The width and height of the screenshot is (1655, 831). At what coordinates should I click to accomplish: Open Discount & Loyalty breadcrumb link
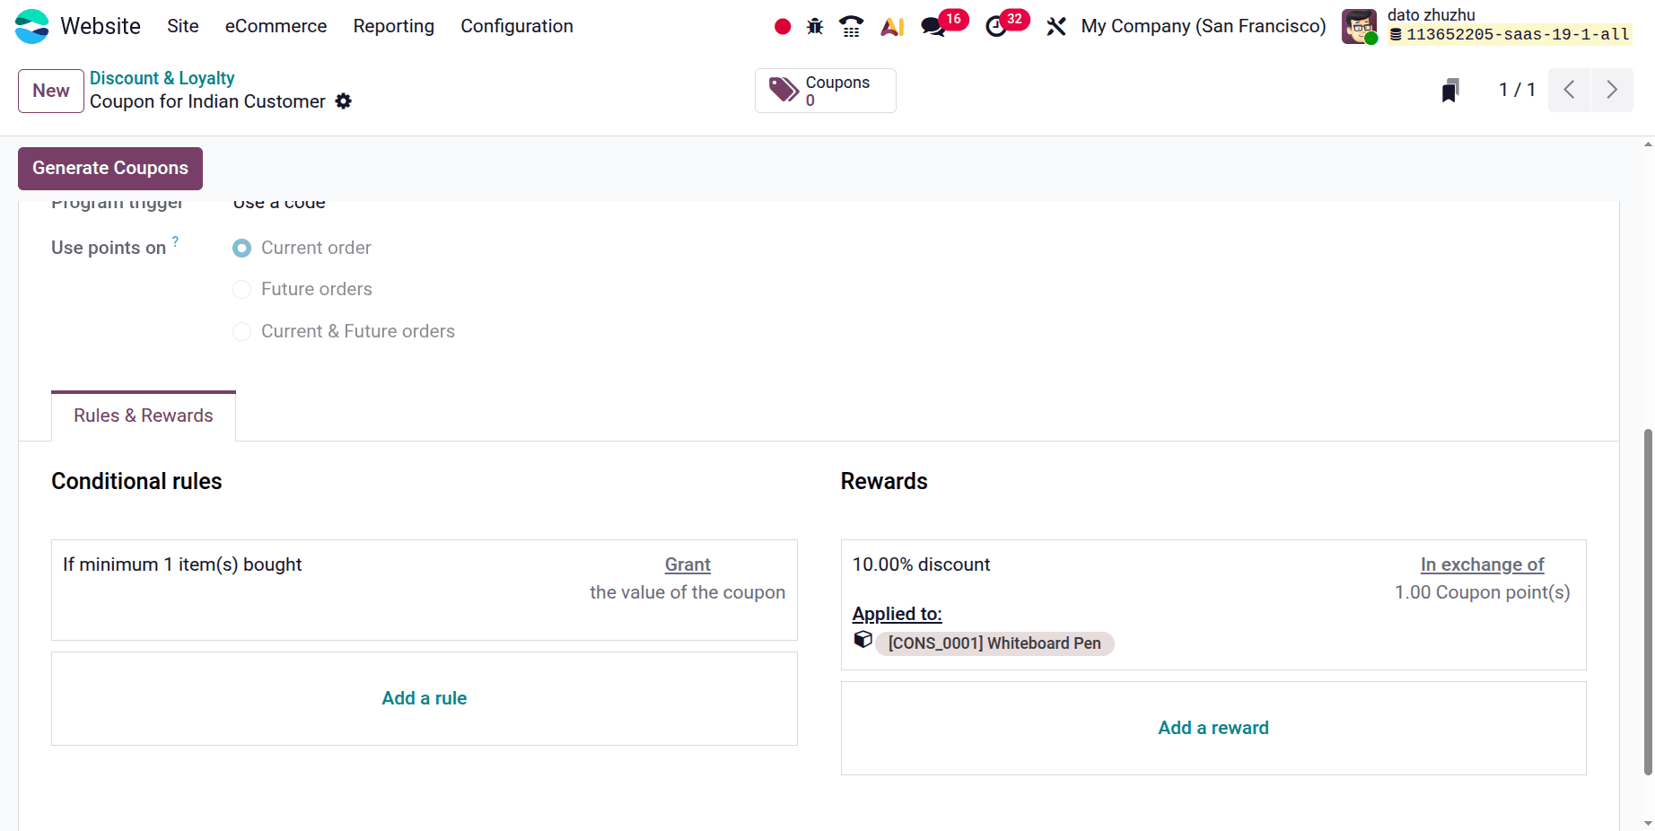(162, 78)
